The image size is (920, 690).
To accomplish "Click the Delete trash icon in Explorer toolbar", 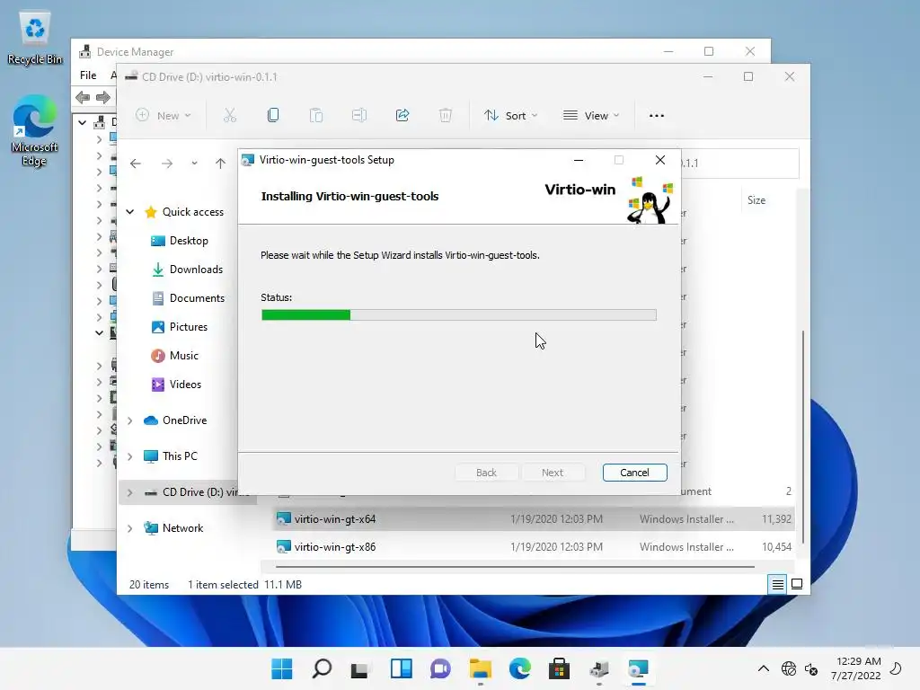I will click(x=446, y=116).
